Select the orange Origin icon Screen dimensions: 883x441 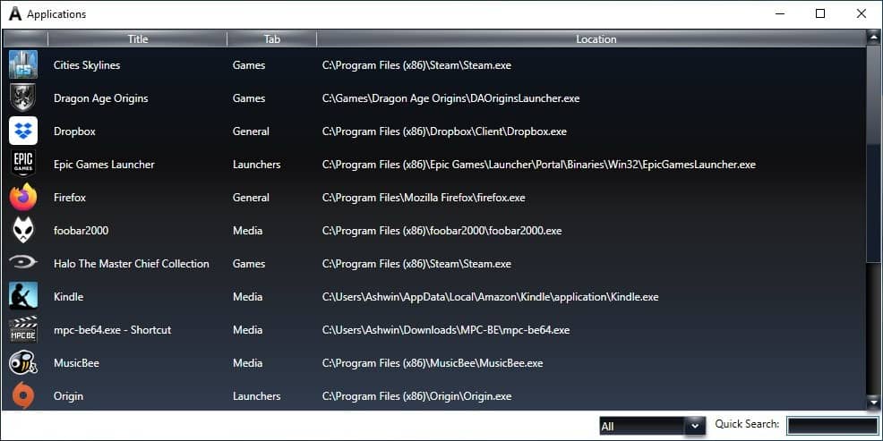[23, 396]
